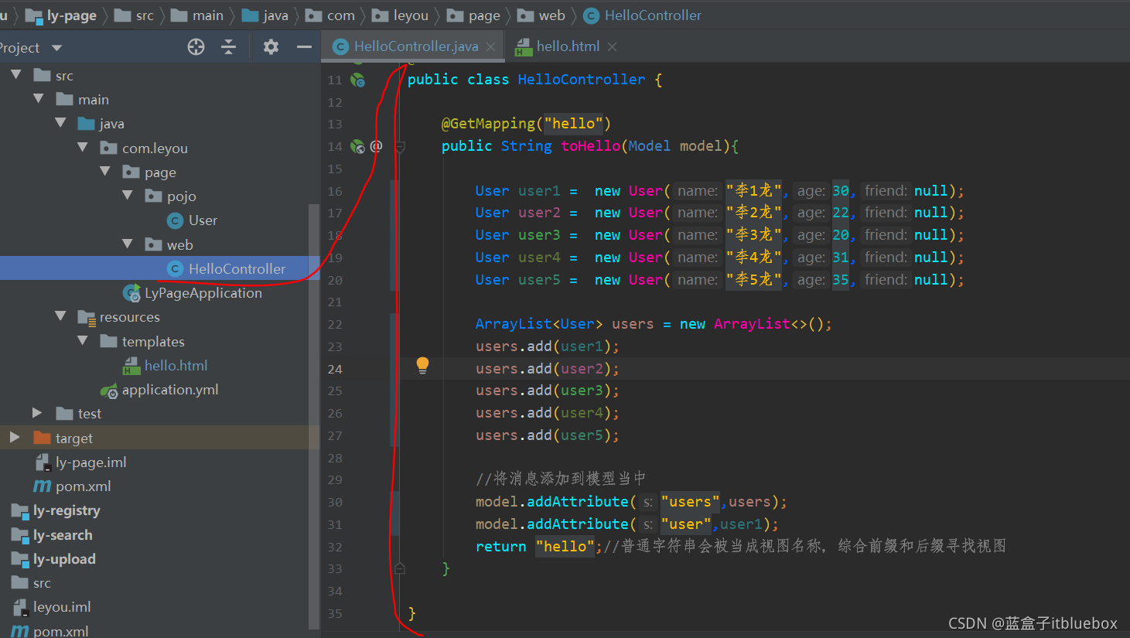Click the ly-upload module icon
1130x638 pixels.
20,559
